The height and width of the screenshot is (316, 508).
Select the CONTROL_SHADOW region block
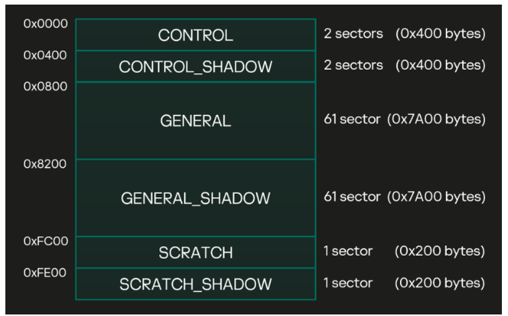point(195,67)
